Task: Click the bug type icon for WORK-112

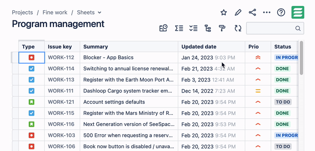Action: (x=31, y=58)
